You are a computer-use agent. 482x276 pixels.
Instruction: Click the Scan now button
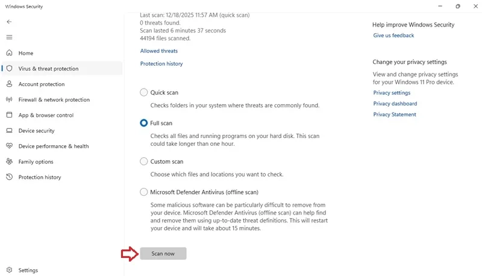tap(163, 254)
